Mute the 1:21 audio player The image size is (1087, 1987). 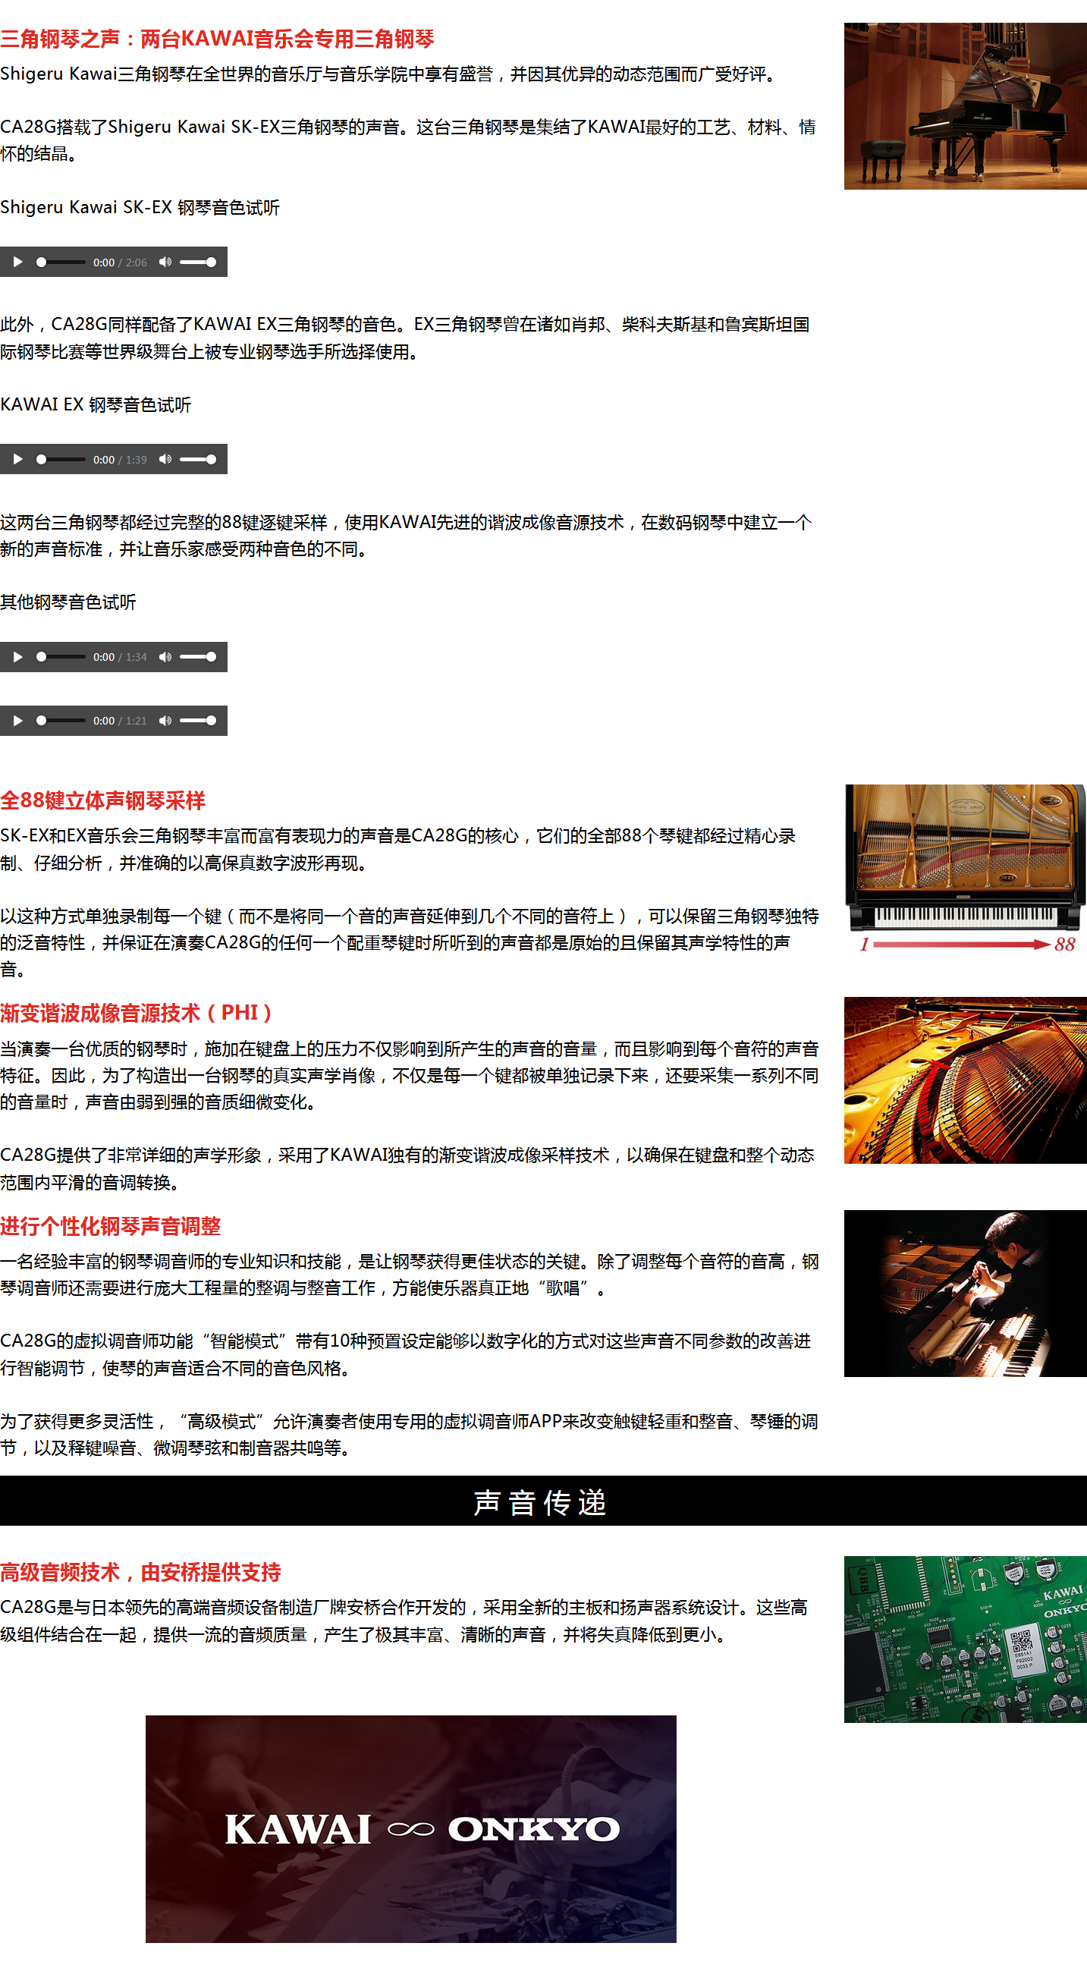click(165, 722)
